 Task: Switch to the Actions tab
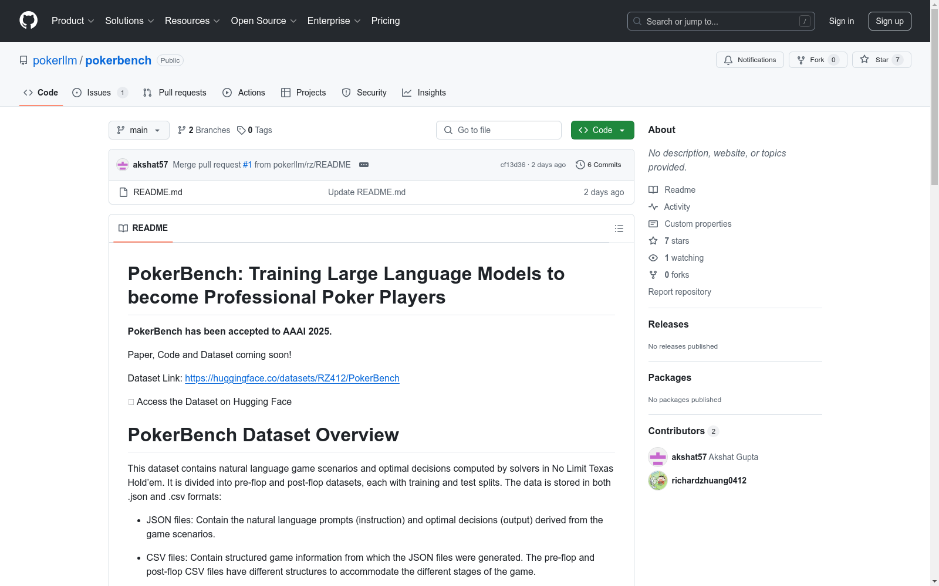pyautogui.click(x=244, y=93)
